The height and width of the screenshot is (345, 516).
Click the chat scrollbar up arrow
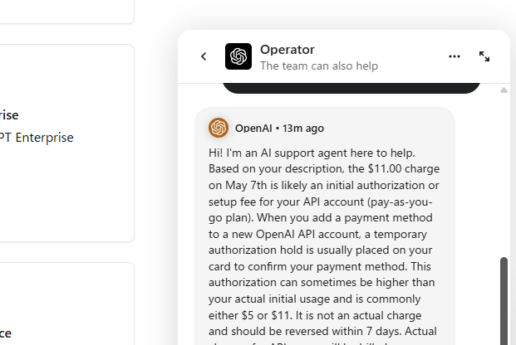(x=504, y=90)
